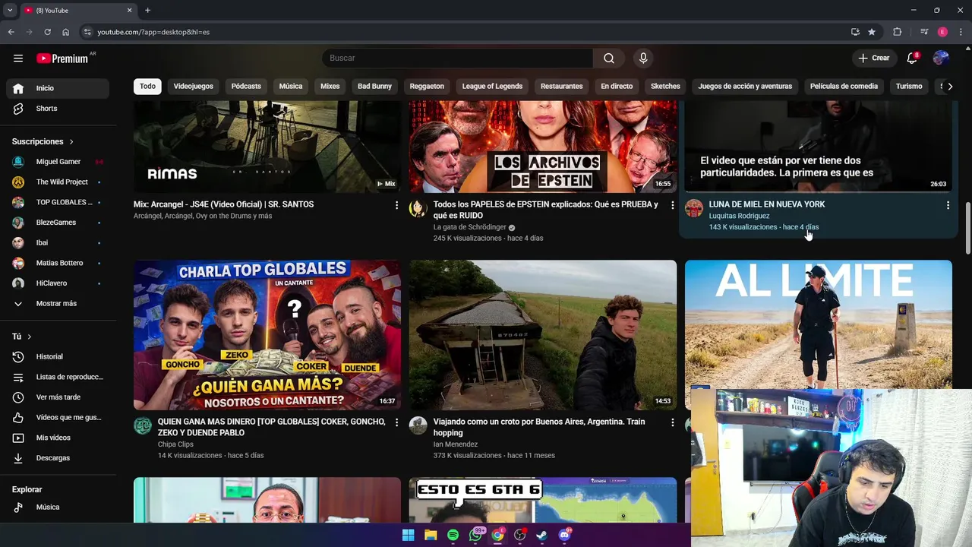Click the address bar URL
972x547 pixels.
tap(153, 32)
